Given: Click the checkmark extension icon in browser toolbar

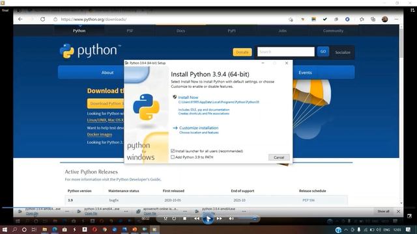Looking at the screenshot, I should pyautogui.click(x=324, y=19).
